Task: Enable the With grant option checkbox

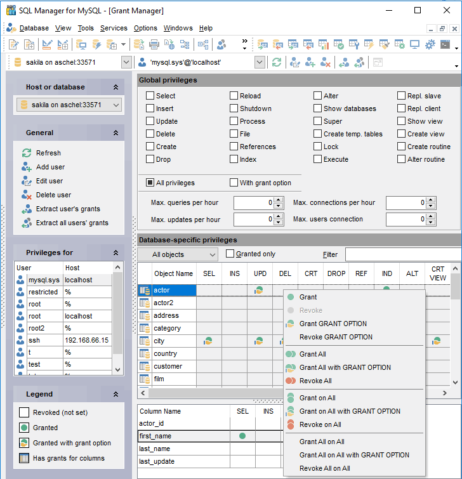Action: (x=234, y=183)
